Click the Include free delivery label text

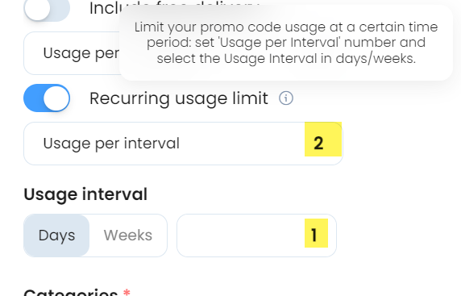click(x=105, y=8)
